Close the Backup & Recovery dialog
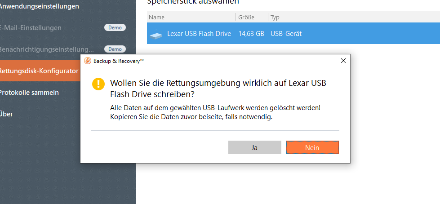This screenshot has height=204, width=440. coord(343,61)
